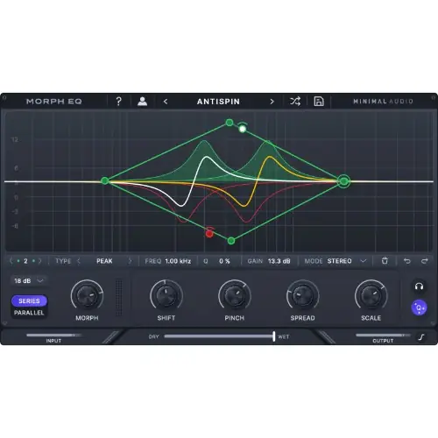The height and width of the screenshot is (438, 438).
Task: Click the left green morph node
Action: (x=104, y=180)
